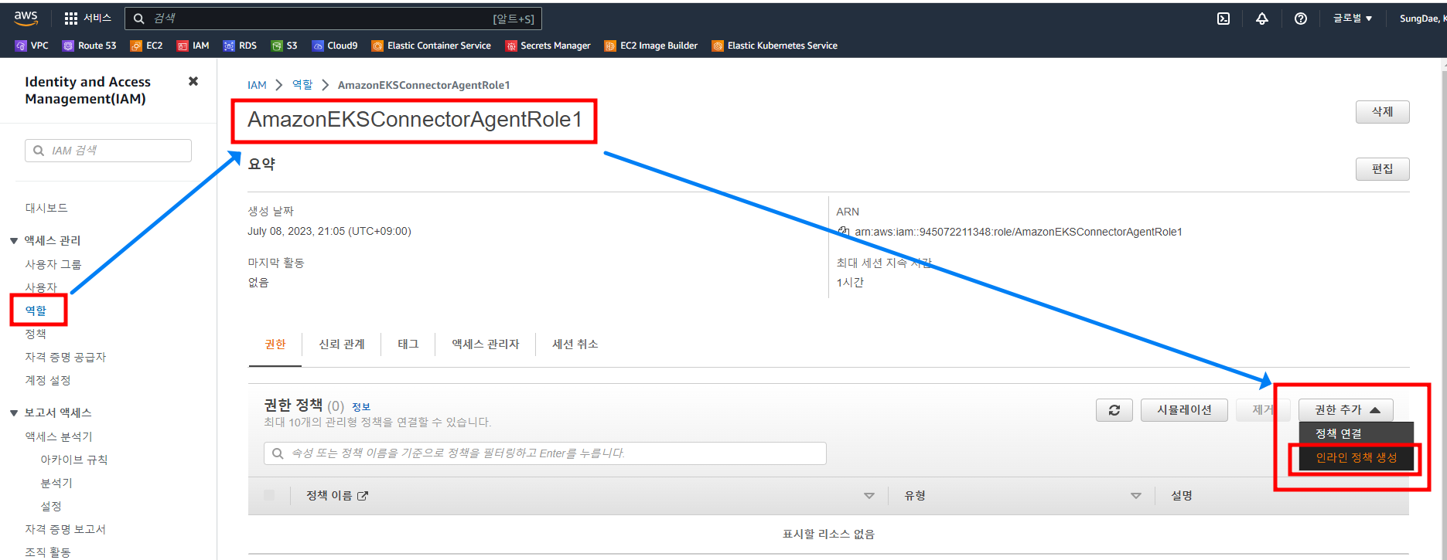This screenshot has height=560, width=1447.
Task: Open Elastic Kubernetes Service shortcut
Action: coord(775,46)
